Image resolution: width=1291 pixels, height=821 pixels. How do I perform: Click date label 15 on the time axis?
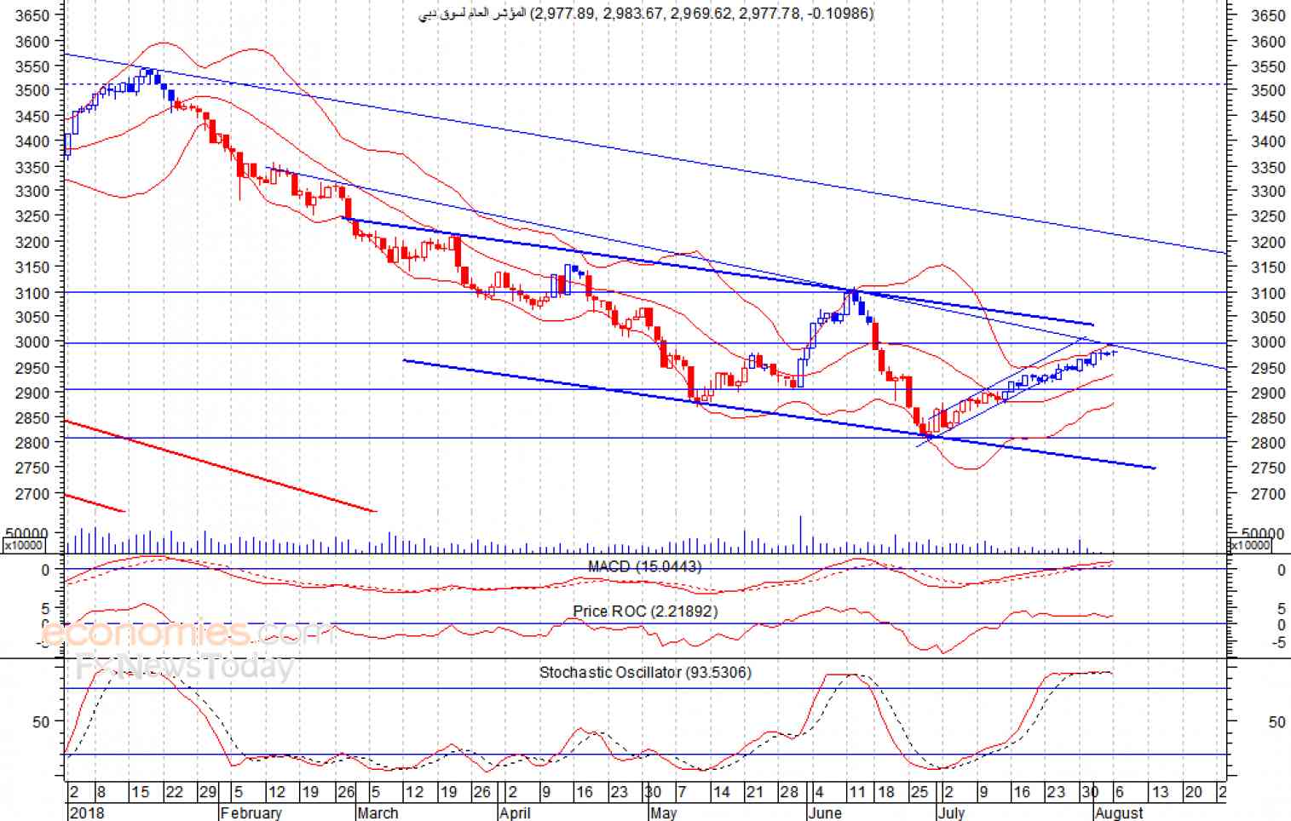tap(140, 792)
